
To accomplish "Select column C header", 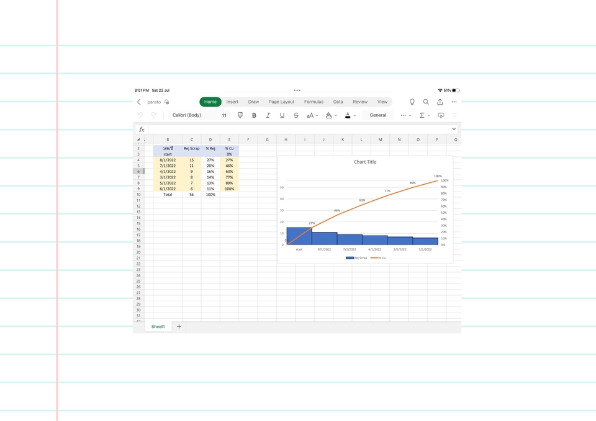I will point(192,140).
